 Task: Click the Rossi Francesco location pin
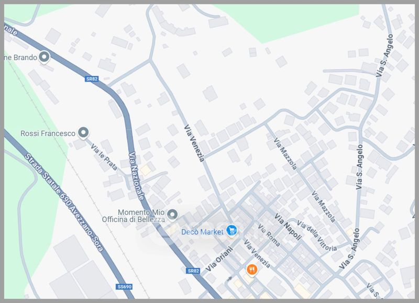[83, 133]
